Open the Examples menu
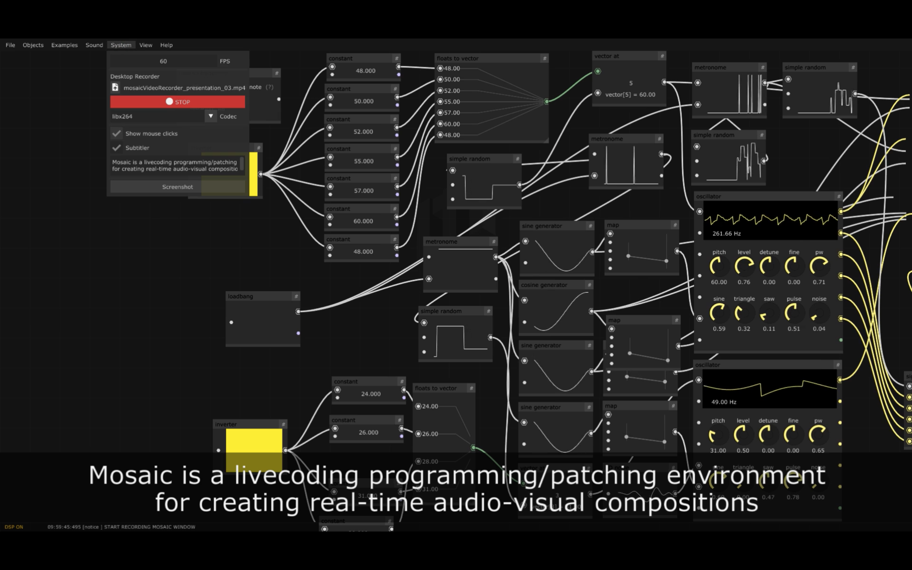The width and height of the screenshot is (912, 570). pos(64,45)
